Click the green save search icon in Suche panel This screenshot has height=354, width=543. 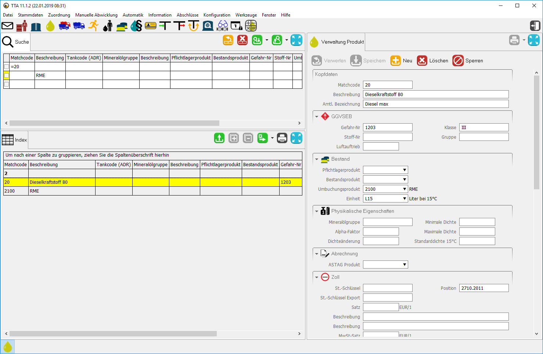[x=277, y=40]
